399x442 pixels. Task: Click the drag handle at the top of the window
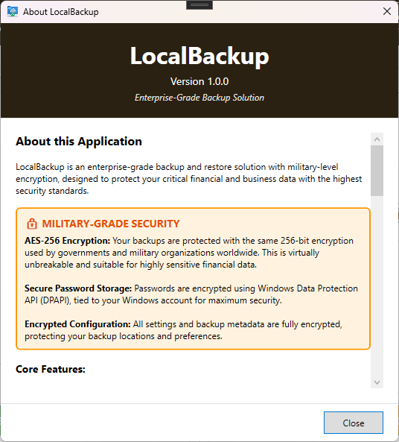point(199,4)
